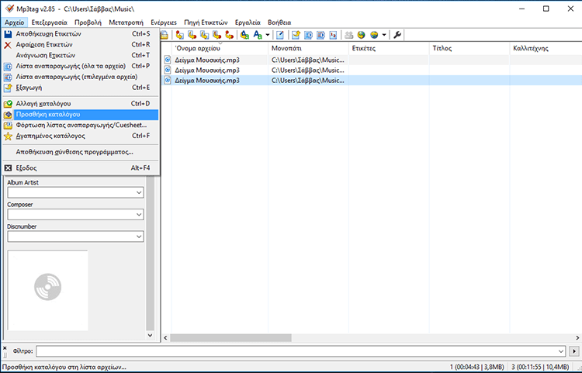The image size is (582, 373).
Task: Click the file list horizontal scrollbar thumb
Action: (231, 338)
